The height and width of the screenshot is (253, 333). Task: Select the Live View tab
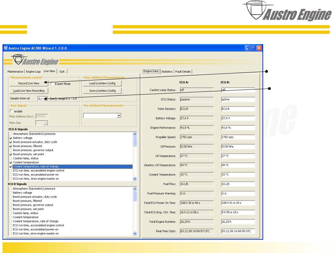click(x=49, y=71)
